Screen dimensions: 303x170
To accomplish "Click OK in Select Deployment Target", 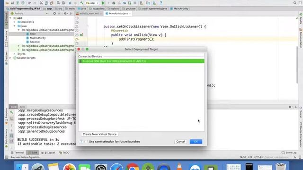I will click(x=196, y=142).
